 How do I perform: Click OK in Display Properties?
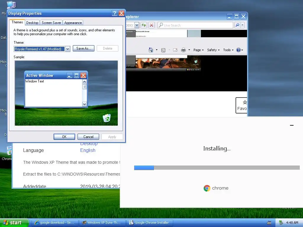pyautogui.click(x=64, y=137)
